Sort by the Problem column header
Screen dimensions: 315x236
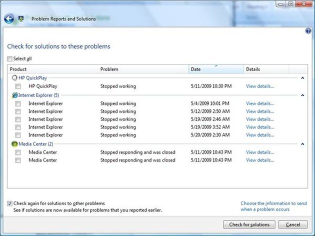(143, 69)
